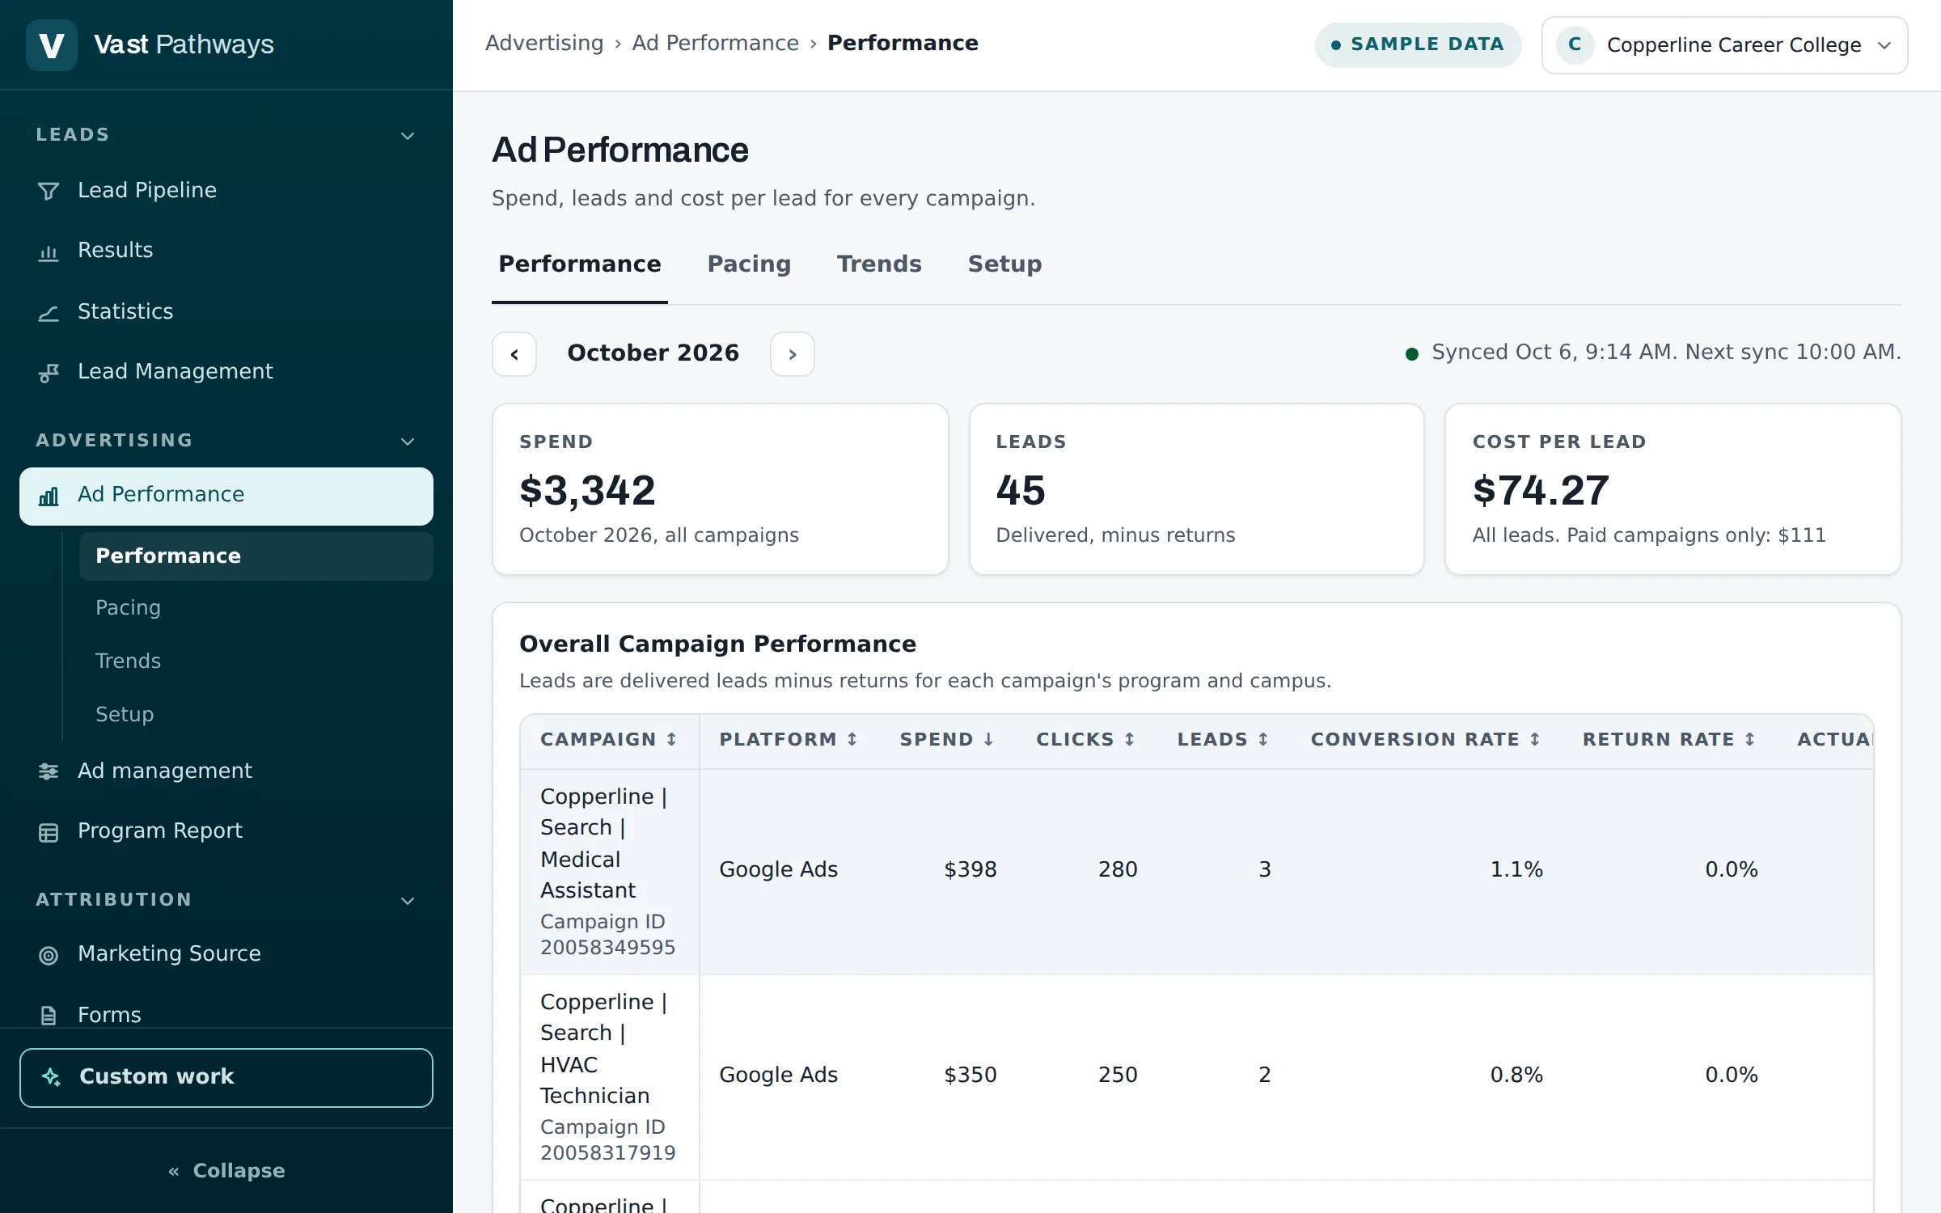Click the $398 spend cell
The width and height of the screenshot is (1941, 1213).
[970, 870]
